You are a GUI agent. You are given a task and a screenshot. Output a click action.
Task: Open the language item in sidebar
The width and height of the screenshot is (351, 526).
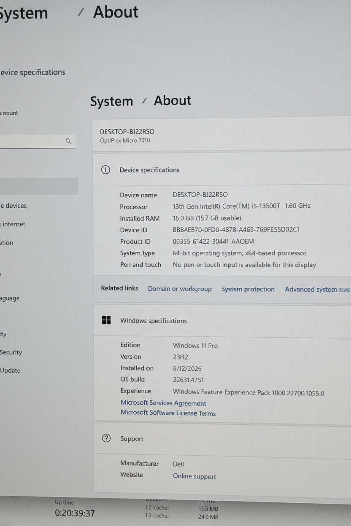[x=10, y=298]
